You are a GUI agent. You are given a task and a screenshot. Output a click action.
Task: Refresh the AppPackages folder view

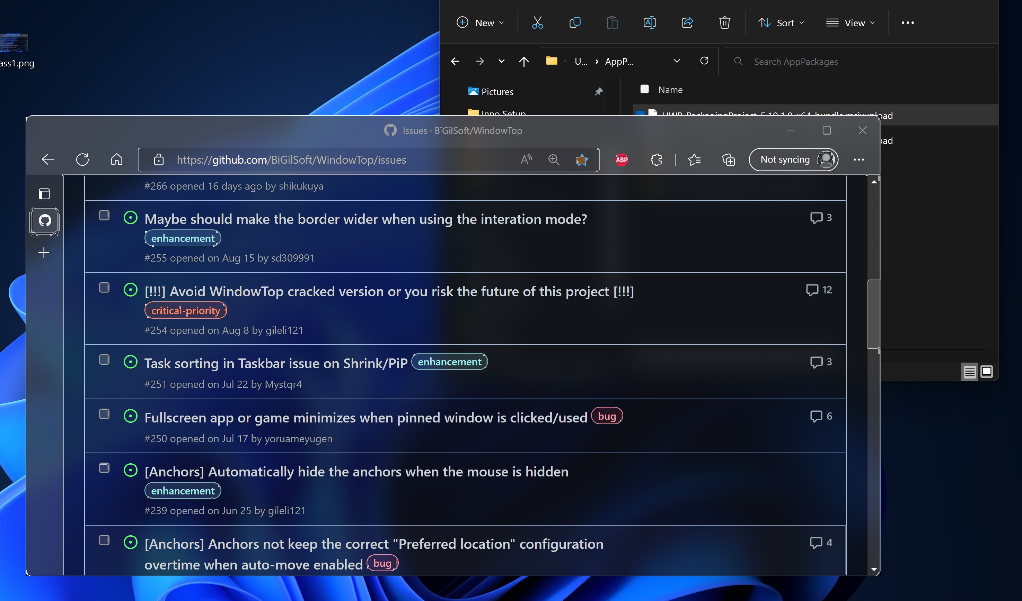point(704,61)
